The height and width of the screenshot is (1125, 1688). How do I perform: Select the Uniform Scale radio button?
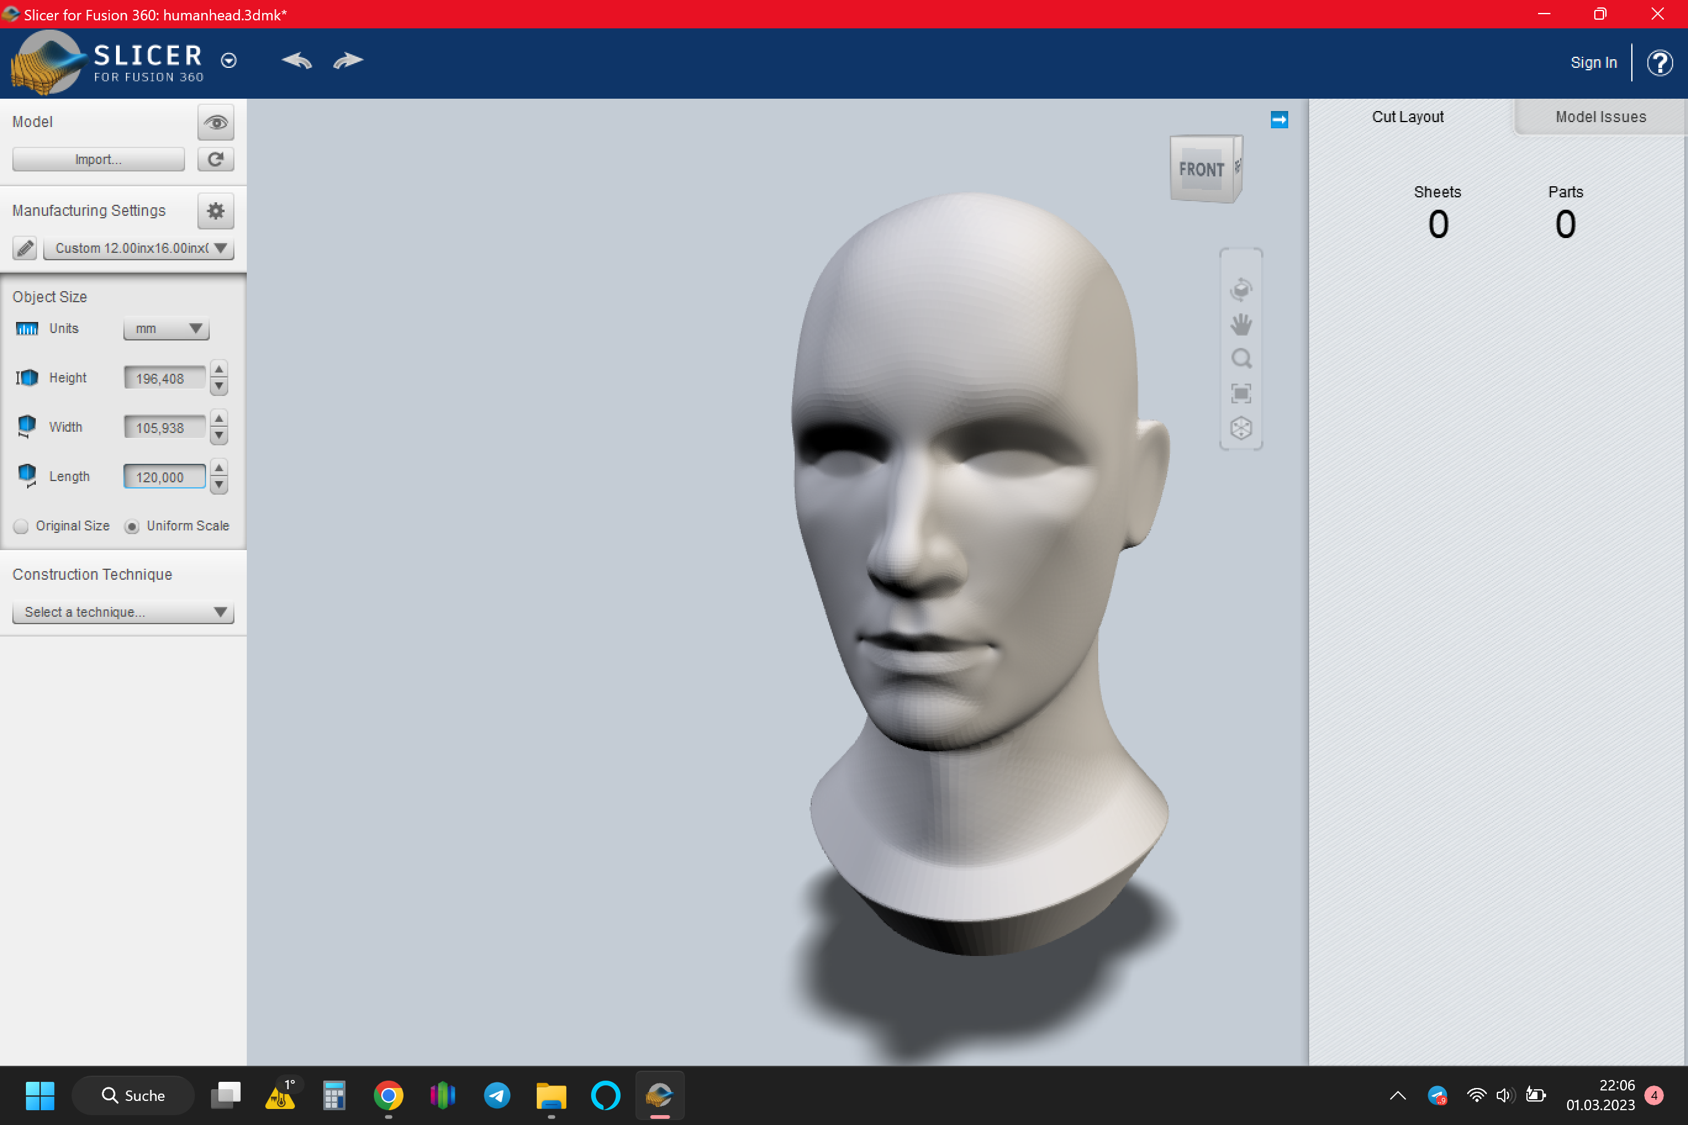(x=132, y=527)
